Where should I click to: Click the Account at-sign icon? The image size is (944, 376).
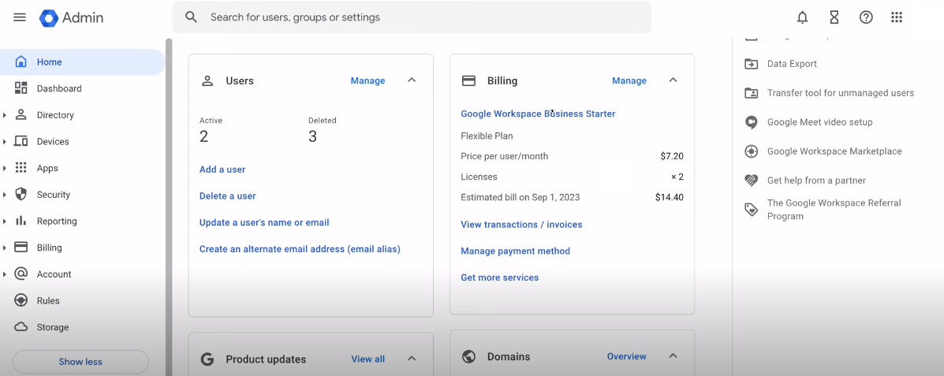(x=21, y=274)
